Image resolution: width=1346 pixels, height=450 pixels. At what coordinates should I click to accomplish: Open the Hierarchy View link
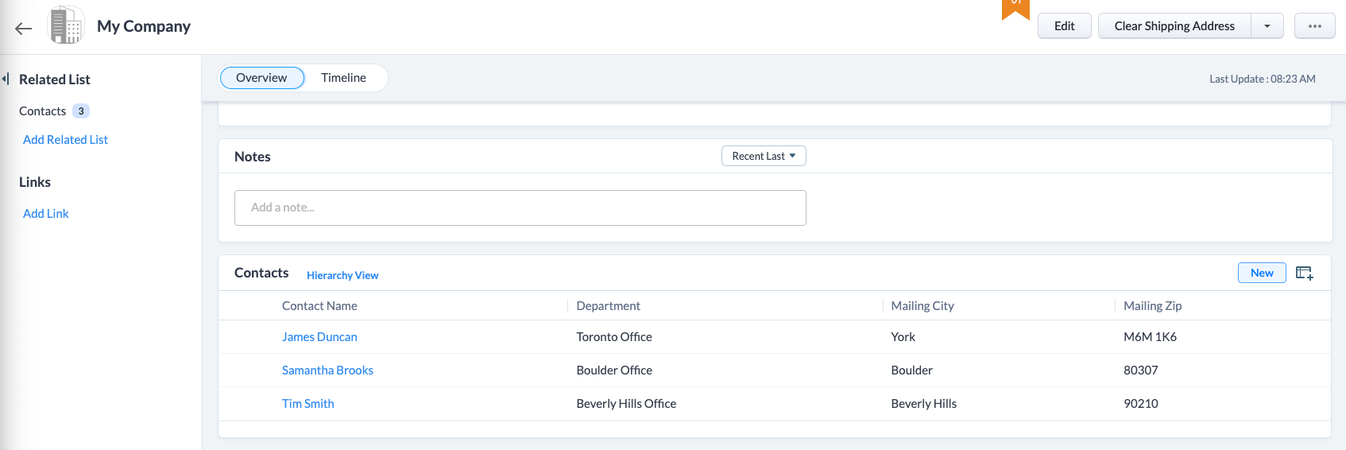click(342, 275)
